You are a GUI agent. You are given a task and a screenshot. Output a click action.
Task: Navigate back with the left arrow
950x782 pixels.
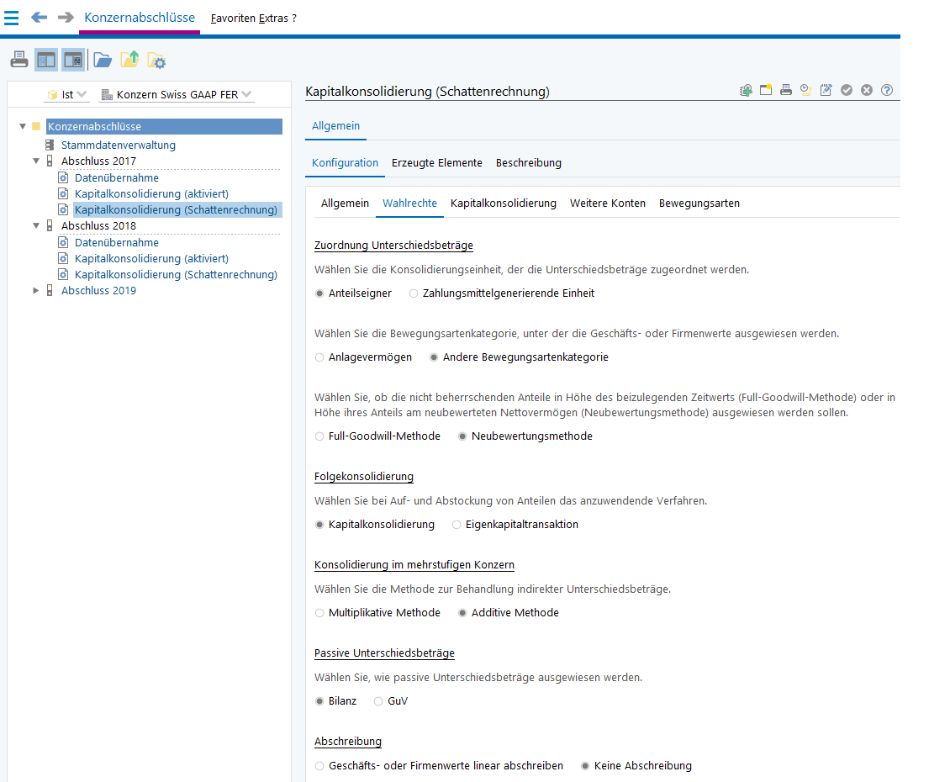point(39,18)
